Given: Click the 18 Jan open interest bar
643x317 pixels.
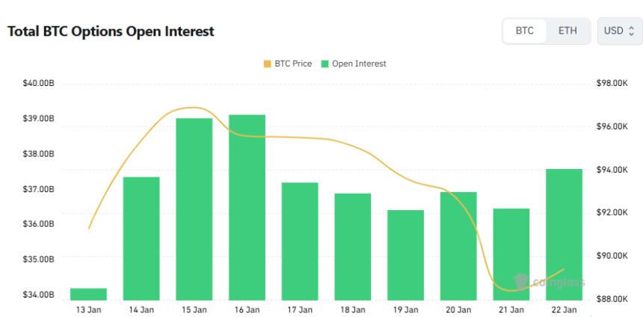Looking at the screenshot, I should coord(353,247).
